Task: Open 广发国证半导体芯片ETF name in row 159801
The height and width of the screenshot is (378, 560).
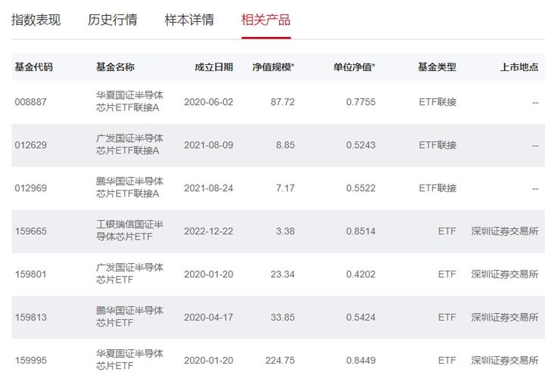Action: (129, 274)
